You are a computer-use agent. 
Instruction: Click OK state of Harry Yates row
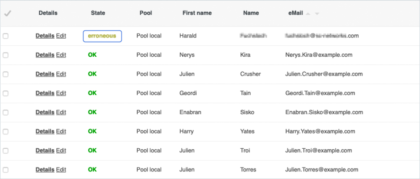click(92, 131)
